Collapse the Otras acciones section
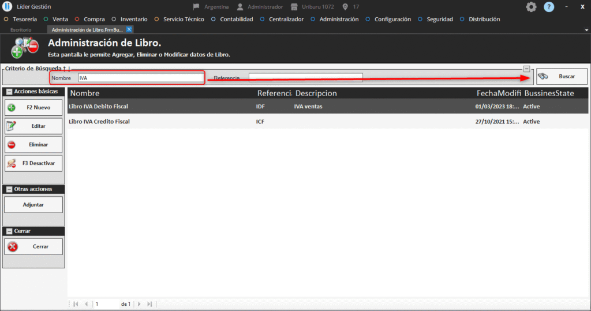Screen dimensions: 591x311 [x=9, y=189]
